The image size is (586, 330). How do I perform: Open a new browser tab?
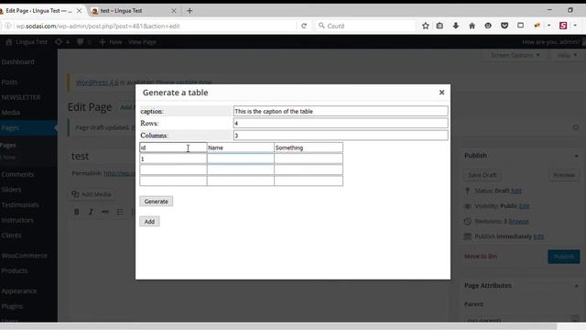[x=190, y=11]
